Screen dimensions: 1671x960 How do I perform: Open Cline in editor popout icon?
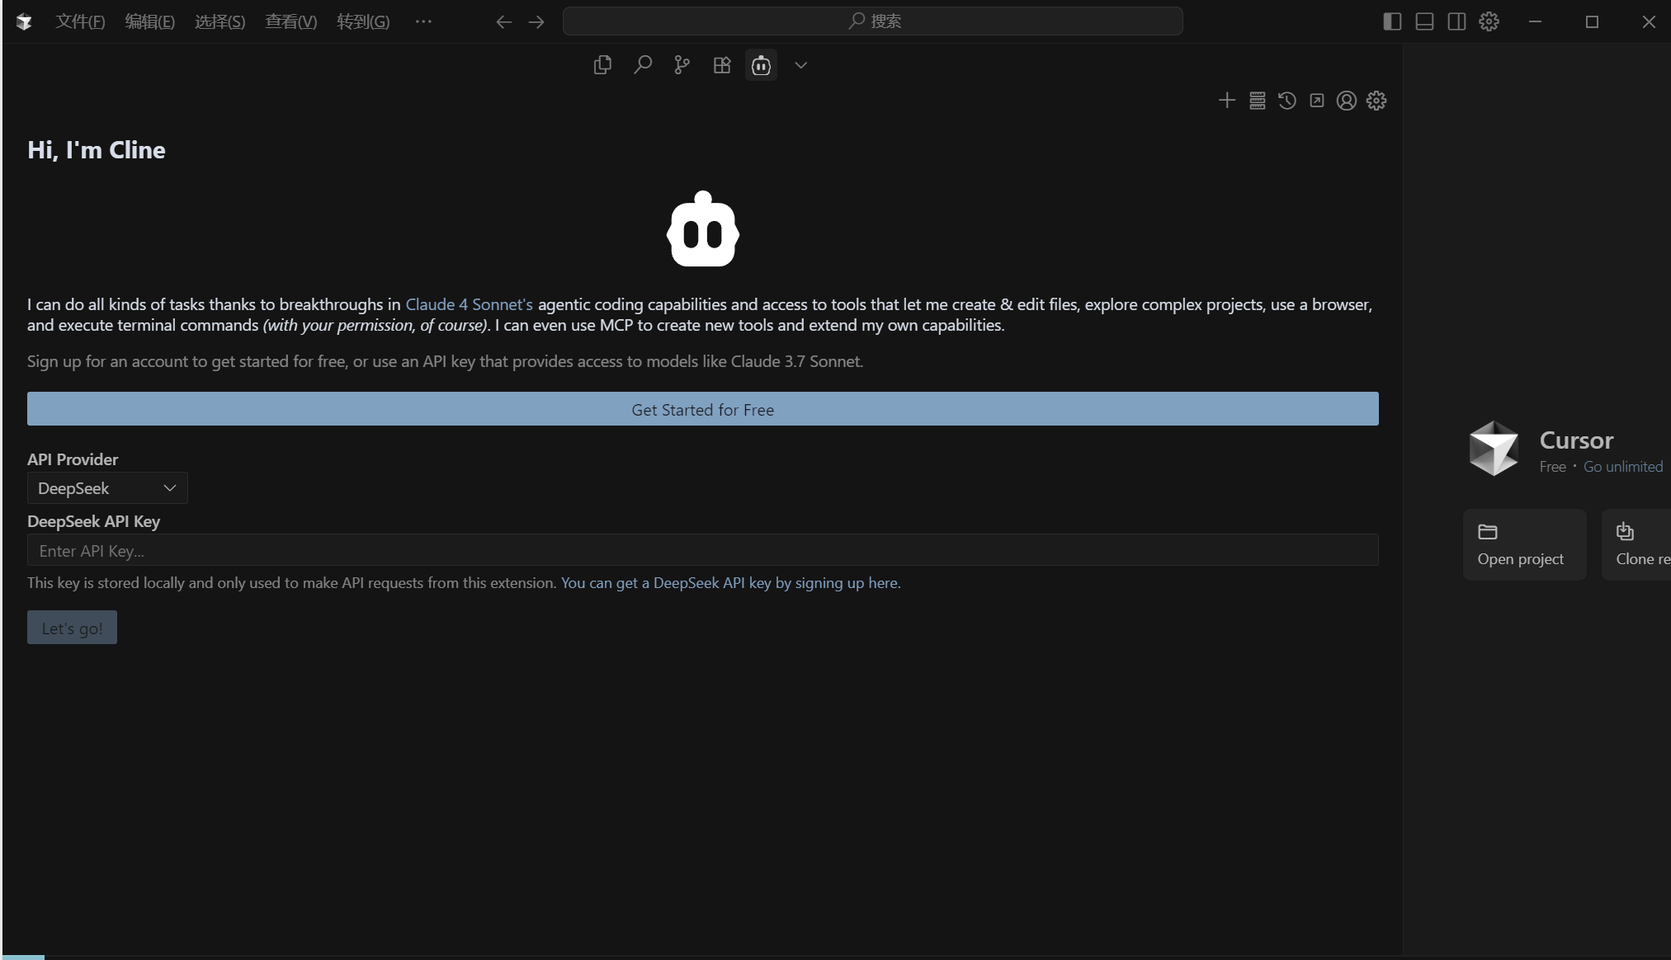1317,101
